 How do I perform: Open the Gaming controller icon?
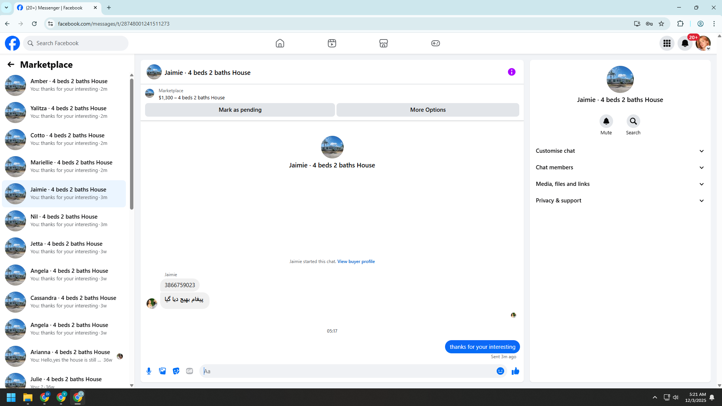[x=436, y=43]
